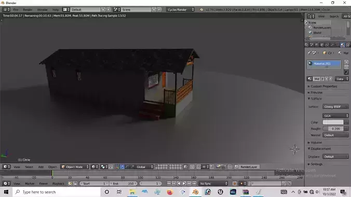Select the translate manipulator arrow icon
This screenshot has width=351, height=197.
(x=122, y=167)
